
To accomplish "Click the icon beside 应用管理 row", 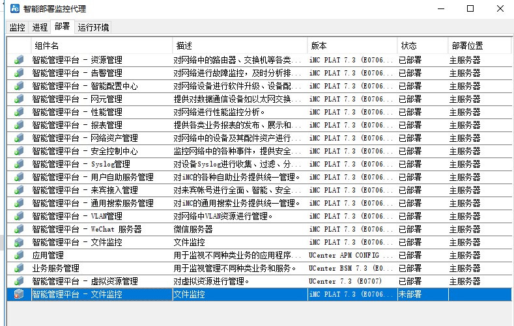I will point(19,255).
